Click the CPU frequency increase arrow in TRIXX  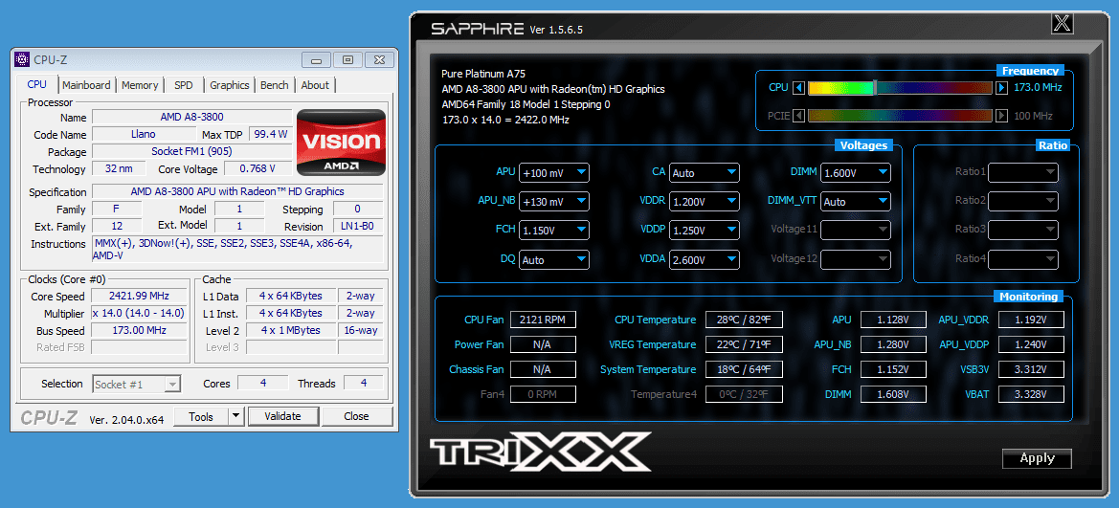pyautogui.click(x=1002, y=88)
